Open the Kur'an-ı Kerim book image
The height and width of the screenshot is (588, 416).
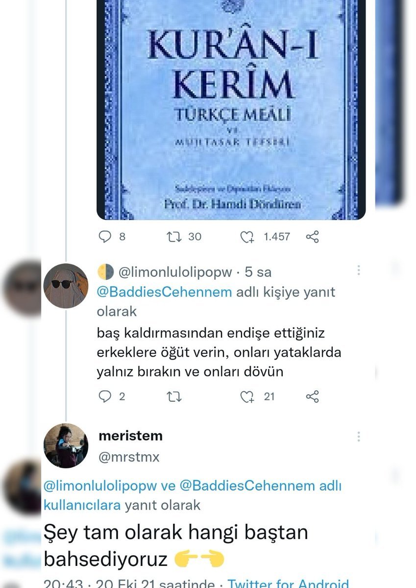pyautogui.click(x=231, y=110)
